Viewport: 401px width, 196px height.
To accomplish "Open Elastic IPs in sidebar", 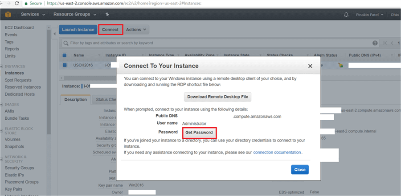I will point(14,175).
